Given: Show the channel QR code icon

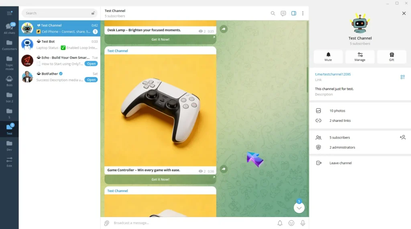Looking at the screenshot, I should tap(403, 77).
